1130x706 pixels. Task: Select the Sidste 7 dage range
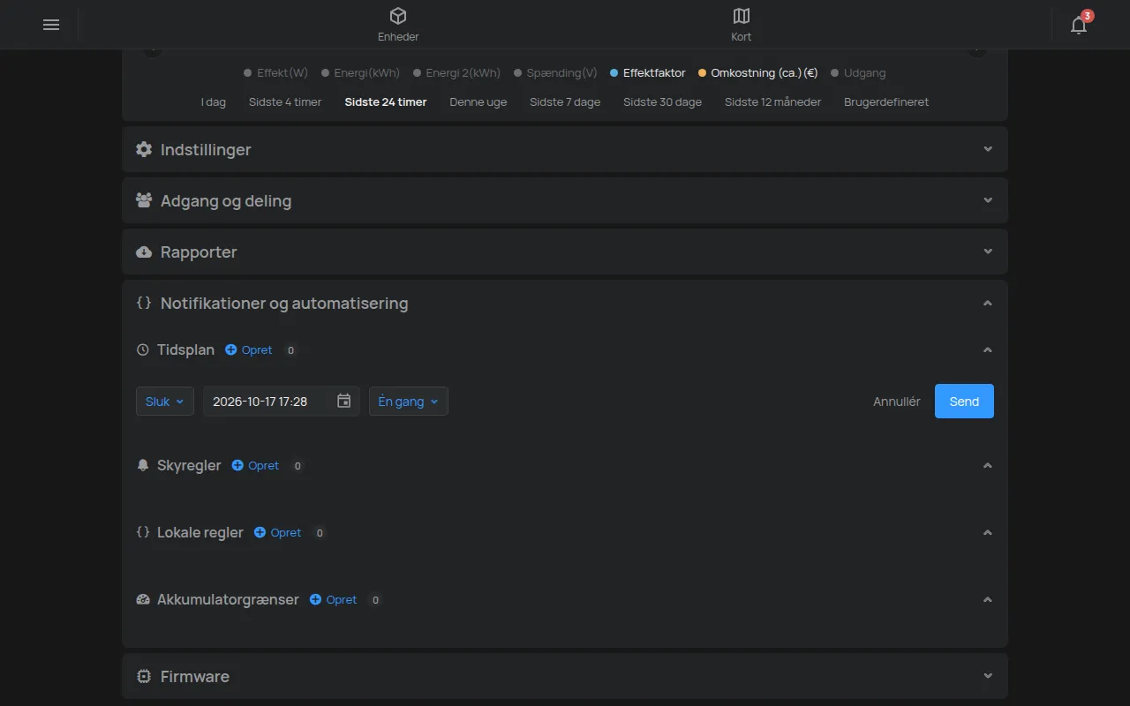tap(565, 102)
